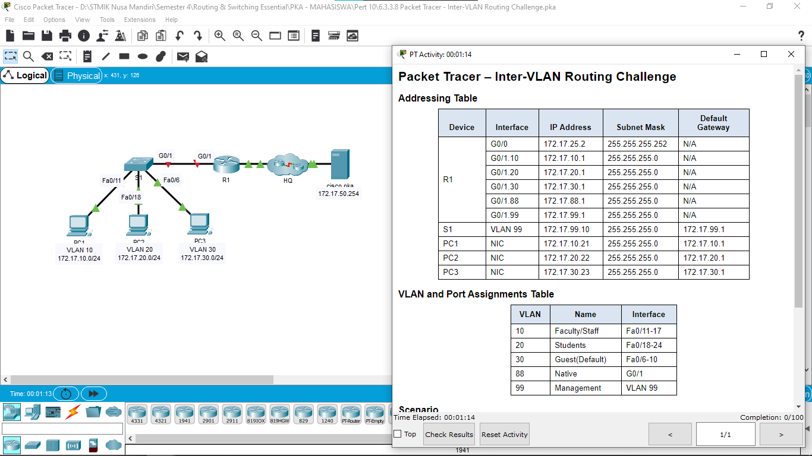Select PC3 in the workspace
Screen dimensions: 812x456
click(199, 225)
